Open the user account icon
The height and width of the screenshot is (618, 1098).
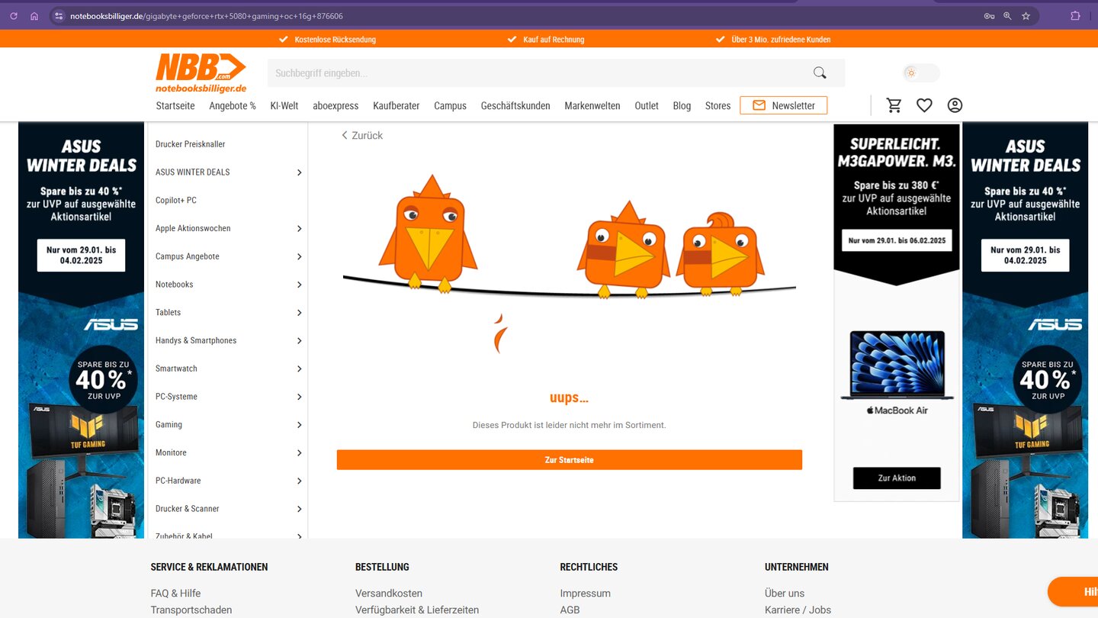955,105
